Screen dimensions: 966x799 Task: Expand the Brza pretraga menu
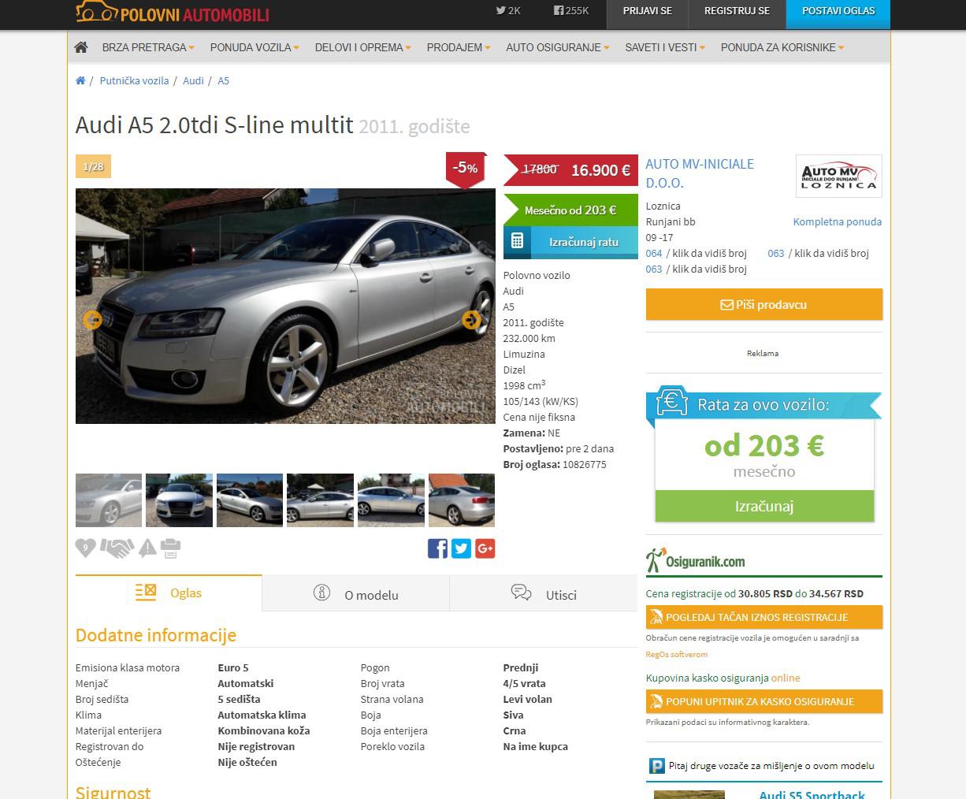[148, 47]
